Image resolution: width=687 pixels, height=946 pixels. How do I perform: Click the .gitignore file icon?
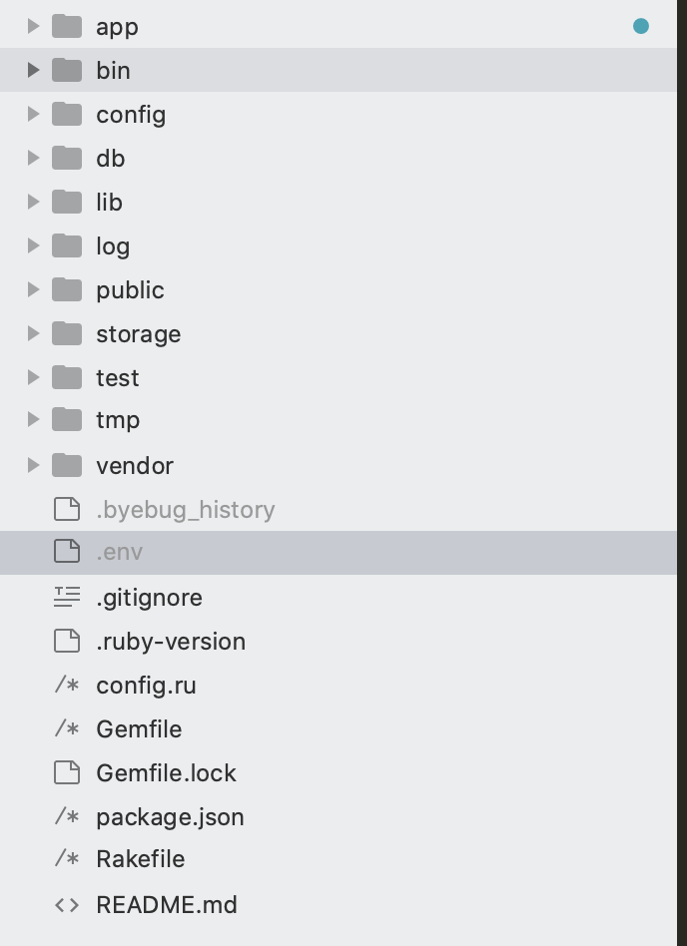click(x=67, y=597)
